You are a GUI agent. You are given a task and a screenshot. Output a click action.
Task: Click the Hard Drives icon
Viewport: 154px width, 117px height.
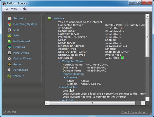(x=9, y=53)
